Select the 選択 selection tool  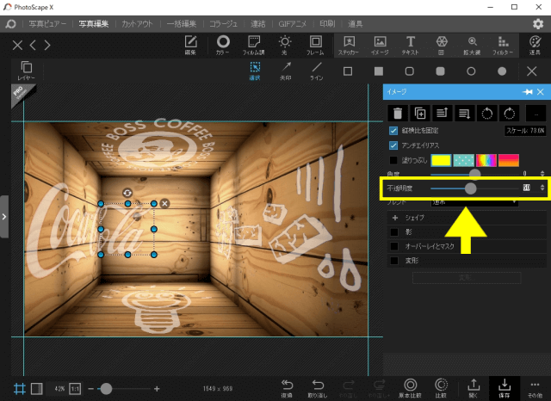pyautogui.click(x=255, y=71)
